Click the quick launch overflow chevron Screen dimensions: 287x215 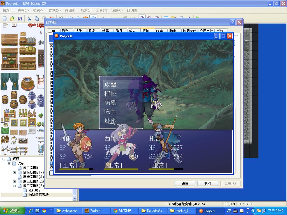pos(51,209)
